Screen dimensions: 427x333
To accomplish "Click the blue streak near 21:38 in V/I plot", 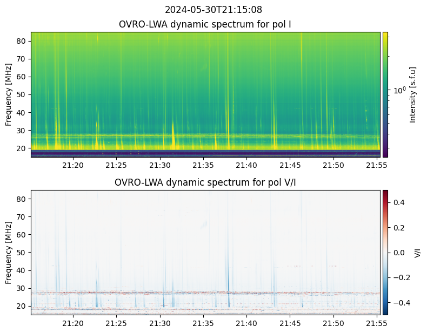I will pyautogui.click(x=228, y=286).
